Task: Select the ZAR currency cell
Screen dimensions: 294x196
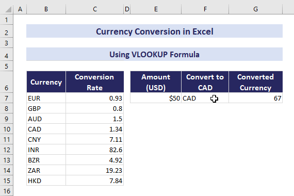Action: [46, 170]
